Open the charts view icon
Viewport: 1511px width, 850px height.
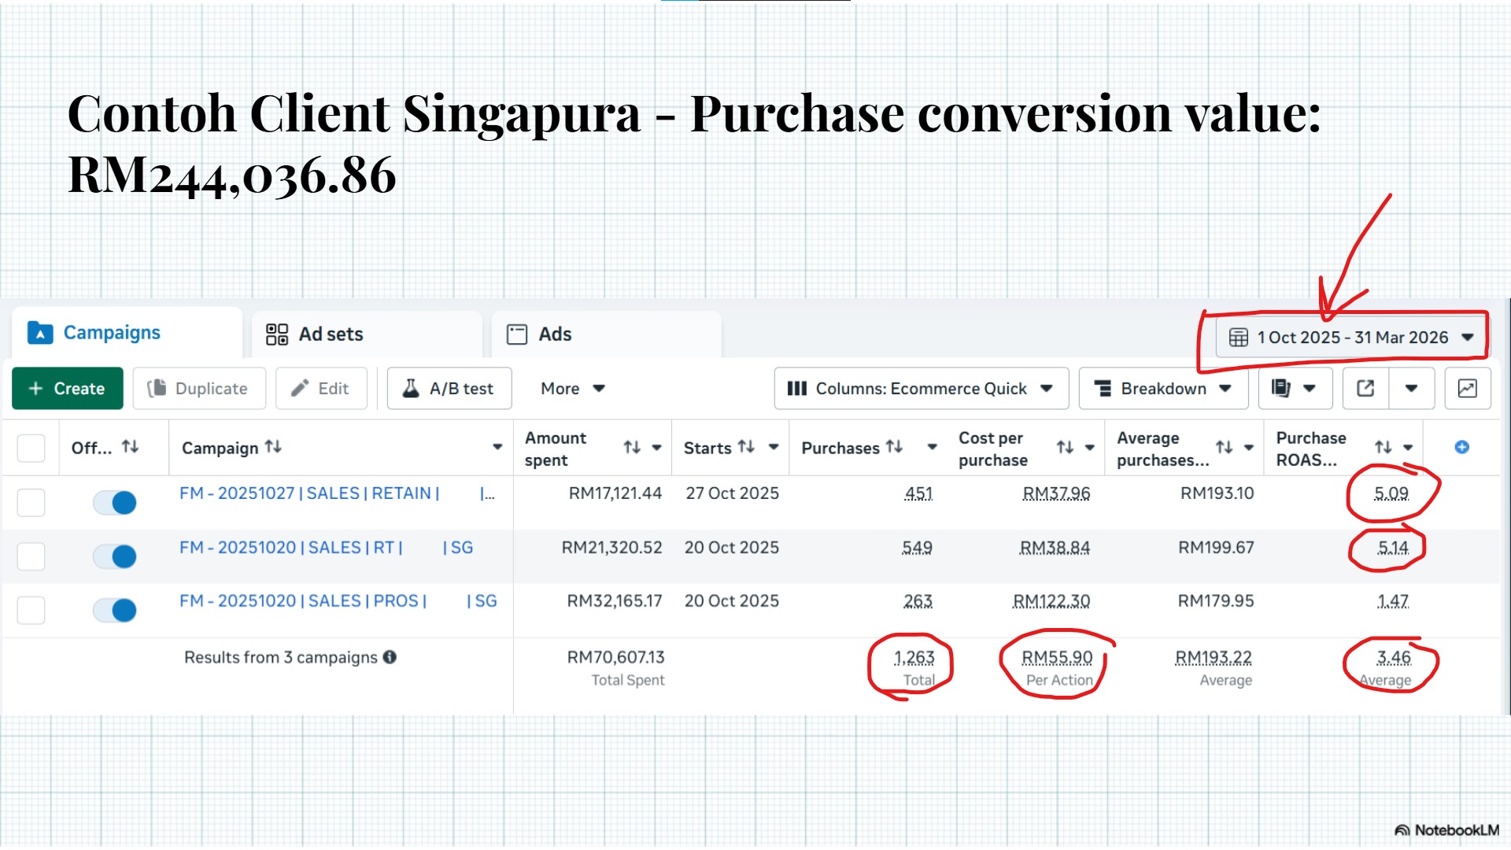tap(1468, 388)
